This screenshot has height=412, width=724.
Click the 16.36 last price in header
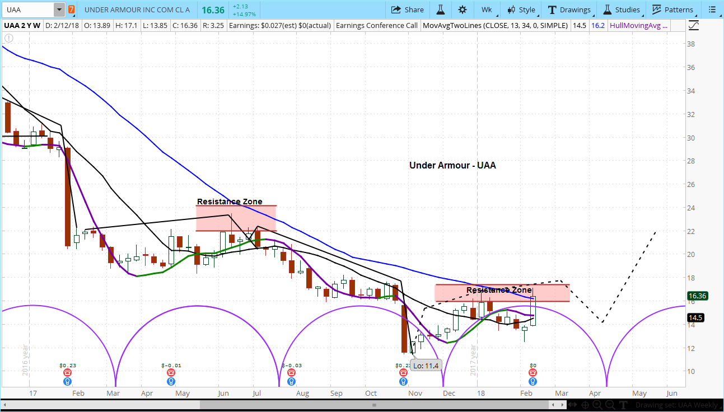click(x=212, y=10)
